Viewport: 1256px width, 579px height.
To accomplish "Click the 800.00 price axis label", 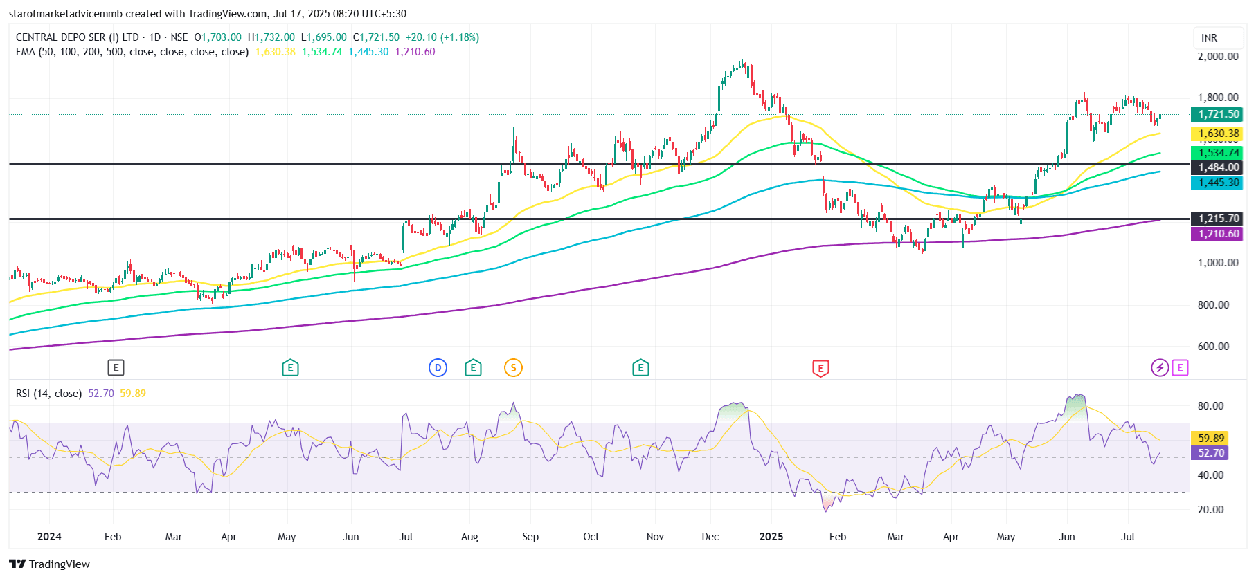I will pyautogui.click(x=1213, y=305).
